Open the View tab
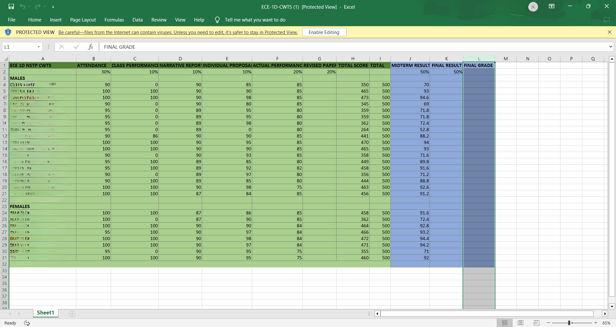The height and width of the screenshot is (327, 616). [x=180, y=20]
